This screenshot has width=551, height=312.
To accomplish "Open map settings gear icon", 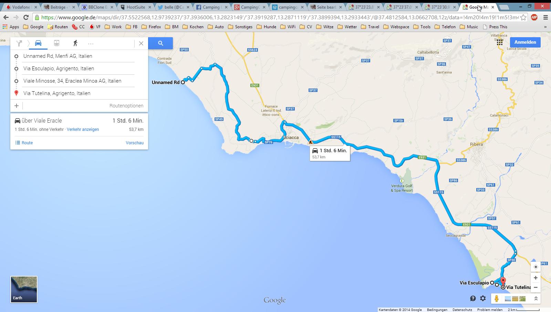I will coord(483,299).
